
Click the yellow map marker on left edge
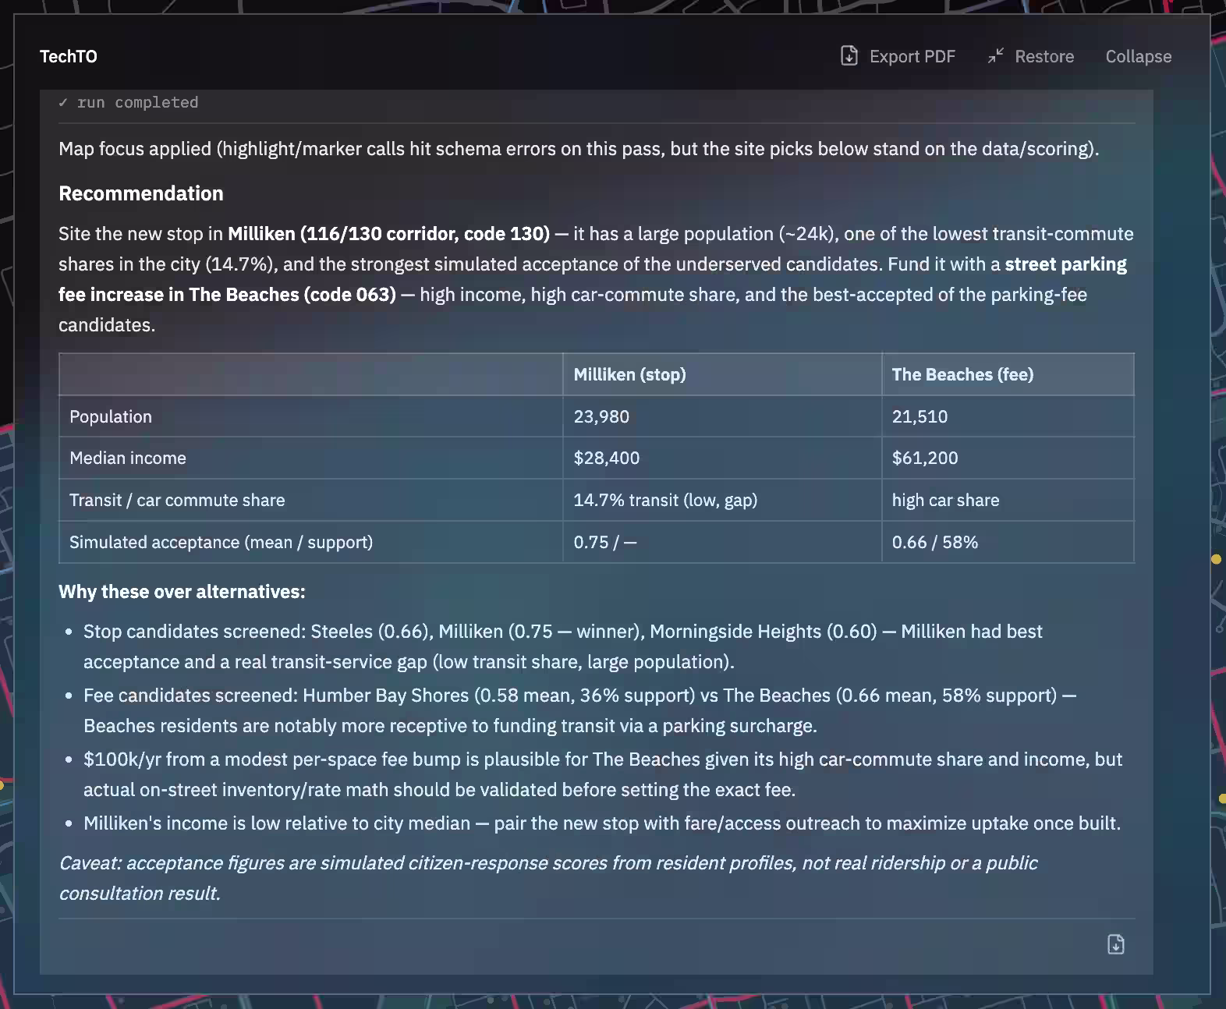(x=2, y=785)
